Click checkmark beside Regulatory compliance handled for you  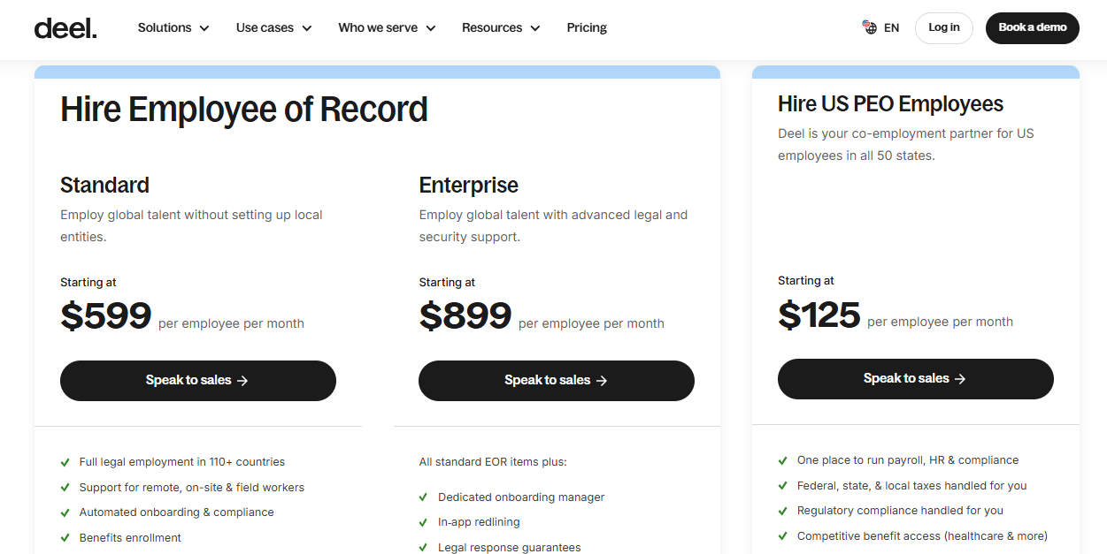click(x=782, y=511)
